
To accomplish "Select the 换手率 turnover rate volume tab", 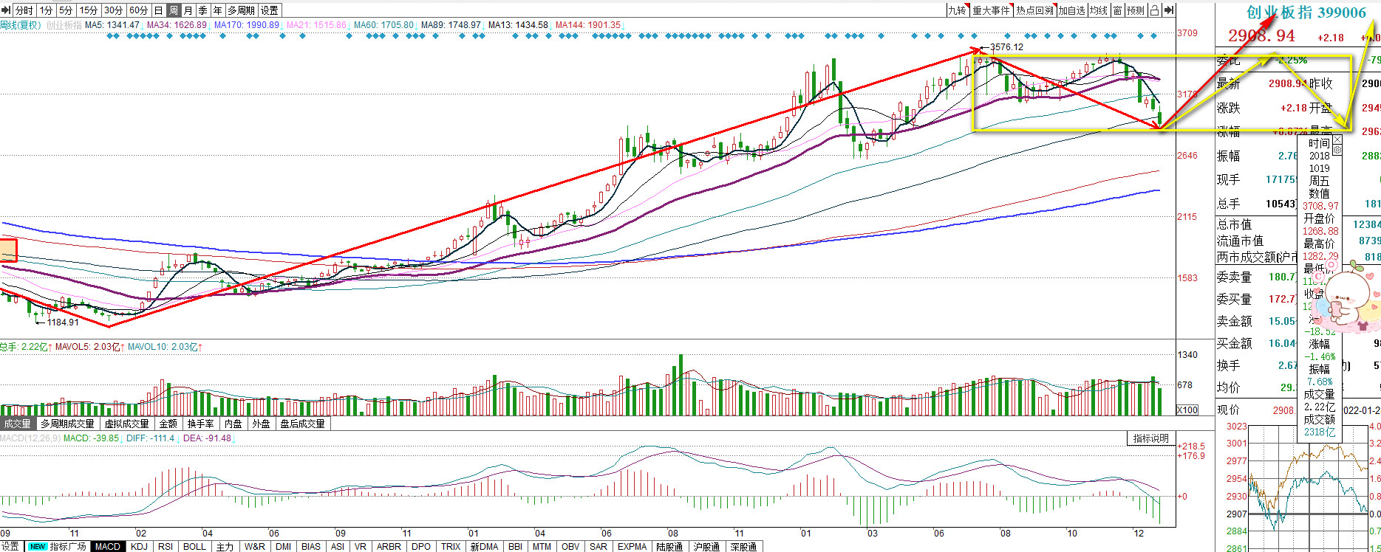I will [x=200, y=424].
